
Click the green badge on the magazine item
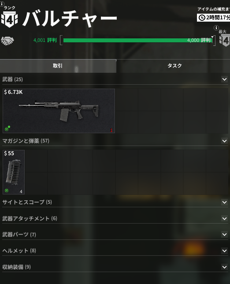tap(7, 191)
